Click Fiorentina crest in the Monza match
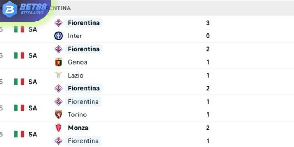The height and width of the screenshot is (147, 294). pos(58,141)
